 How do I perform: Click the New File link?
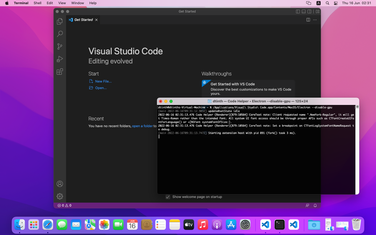coord(103,81)
